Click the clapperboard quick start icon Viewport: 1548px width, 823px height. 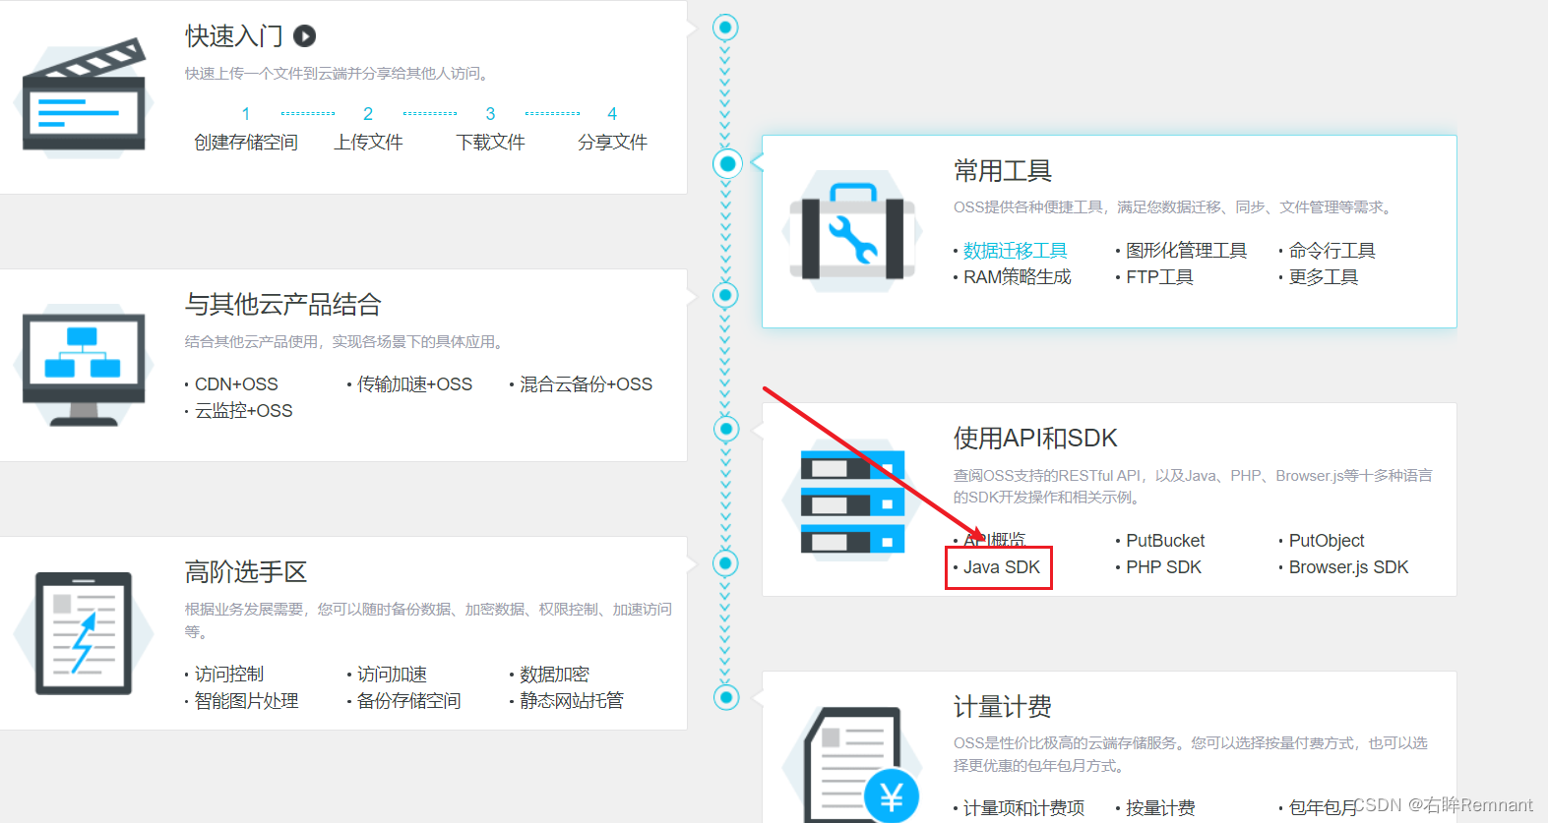(85, 96)
